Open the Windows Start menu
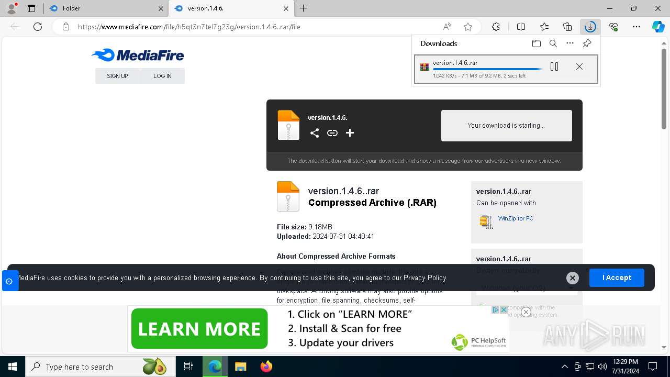Viewport: 670px width, 377px height. point(13,367)
